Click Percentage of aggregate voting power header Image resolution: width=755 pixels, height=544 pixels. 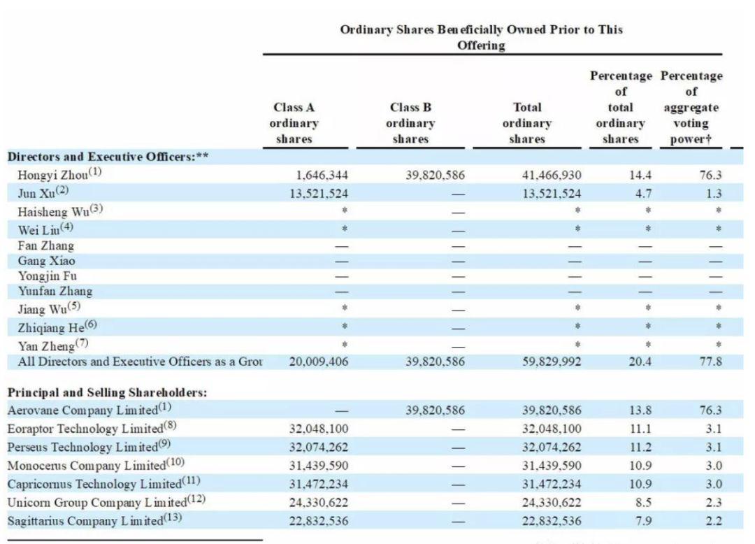pos(691,107)
